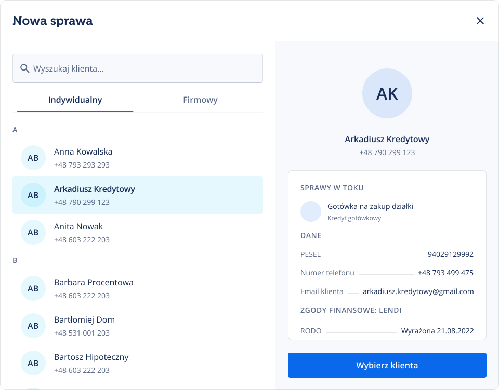
Task: Click the large AK profile avatar
Action: tap(387, 93)
